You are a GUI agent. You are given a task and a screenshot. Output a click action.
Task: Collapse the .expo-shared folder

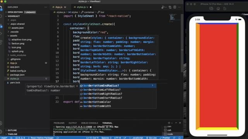[x=27, y=24]
